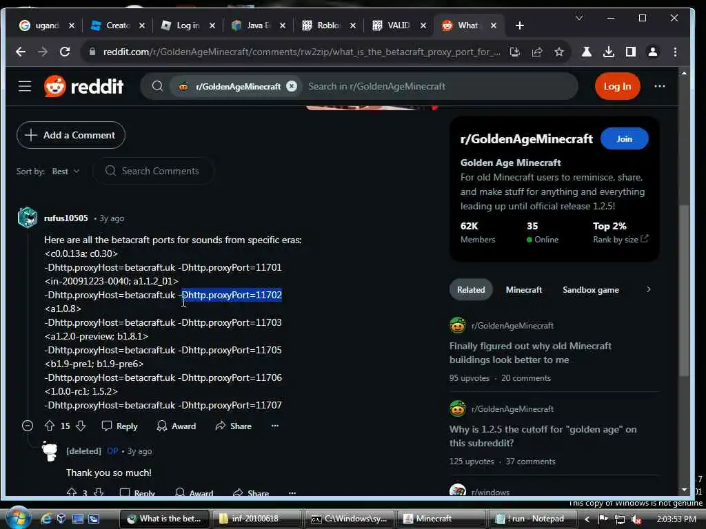Open rufus10505's profile link
The image size is (706, 529).
(x=65, y=218)
